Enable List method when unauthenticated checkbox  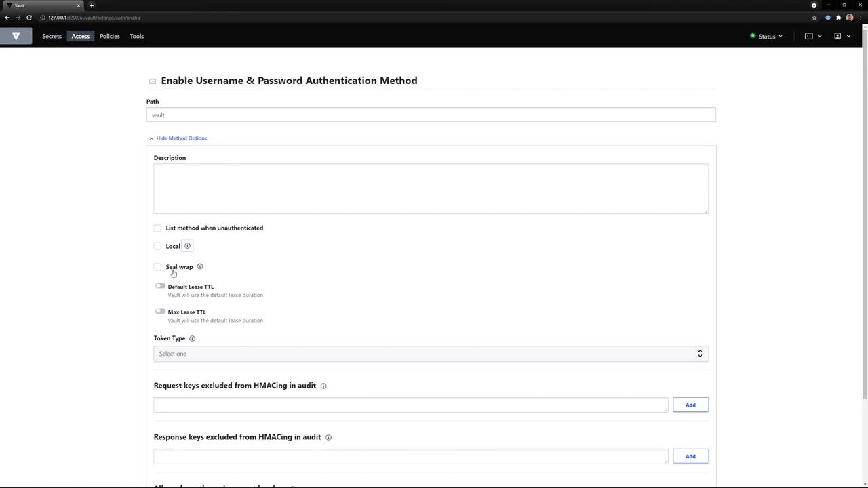point(158,228)
